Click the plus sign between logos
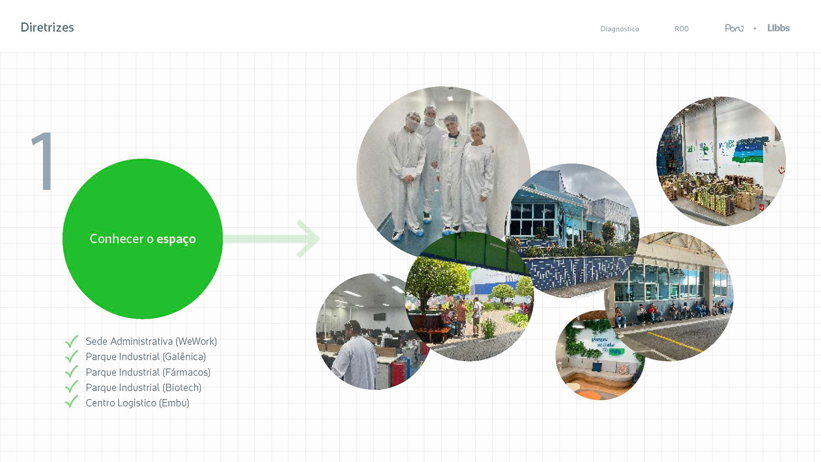This screenshot has width=821, height=462. [755, 29]
